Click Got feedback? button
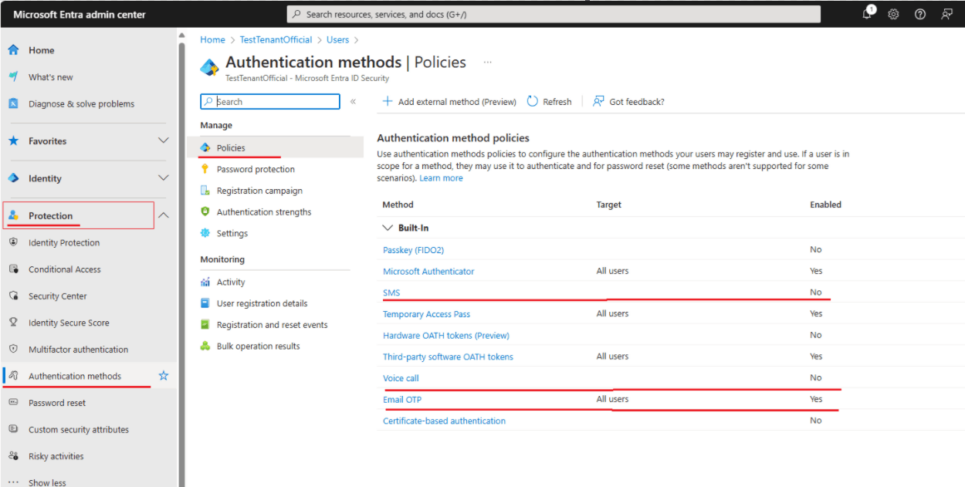 [x=628, y=102]
